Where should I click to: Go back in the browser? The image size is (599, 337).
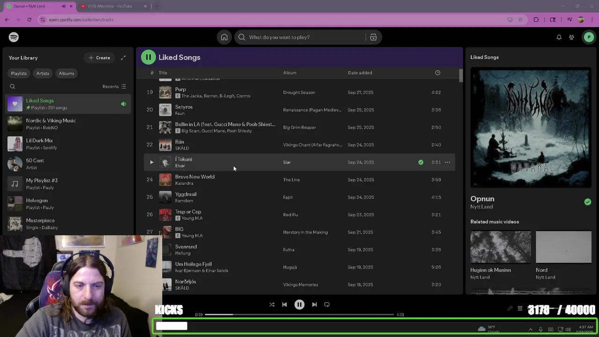click(7, 20)
